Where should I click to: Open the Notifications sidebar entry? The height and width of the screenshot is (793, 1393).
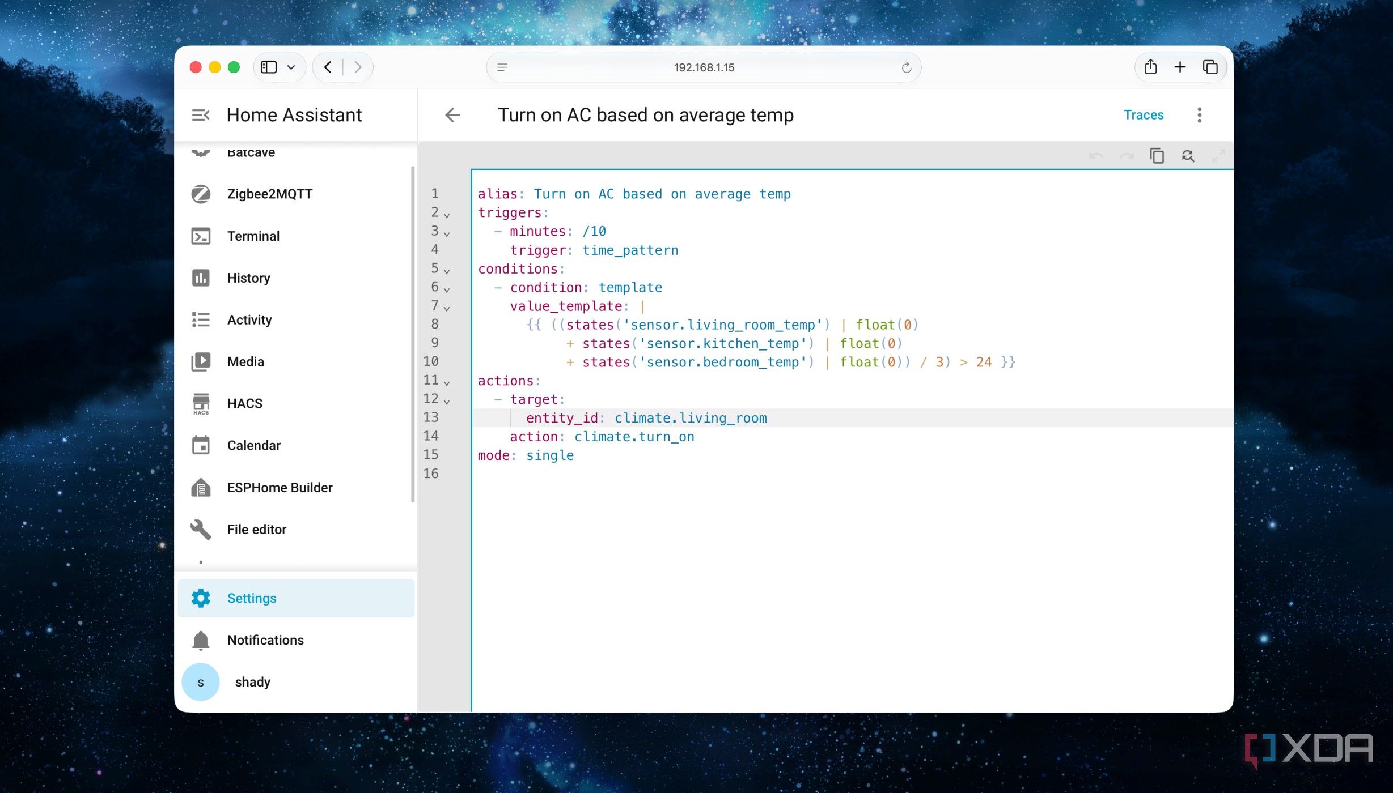pos(295,640)
